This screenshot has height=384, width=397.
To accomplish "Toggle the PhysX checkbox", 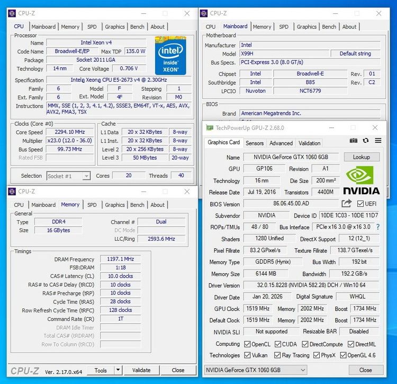I will (317, 355).
